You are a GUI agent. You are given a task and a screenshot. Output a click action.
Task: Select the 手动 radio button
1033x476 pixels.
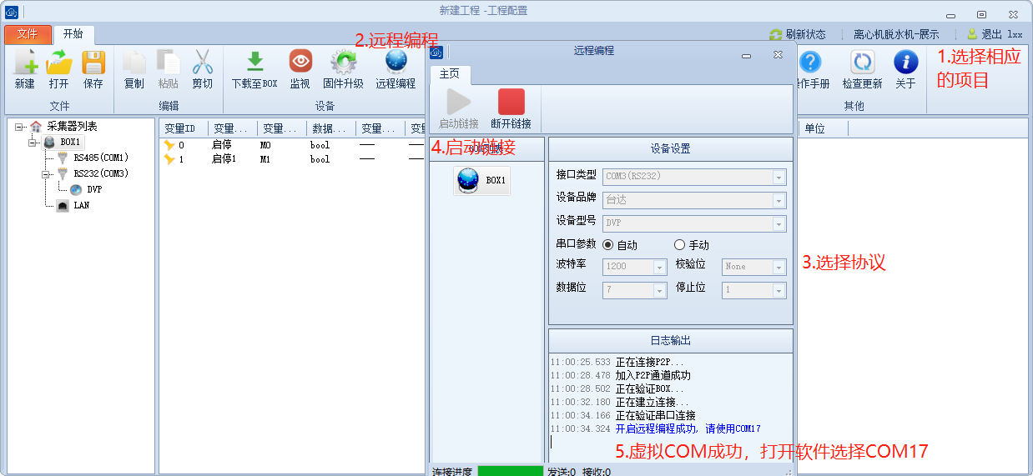pyautogui.click(x=679, y=245)
